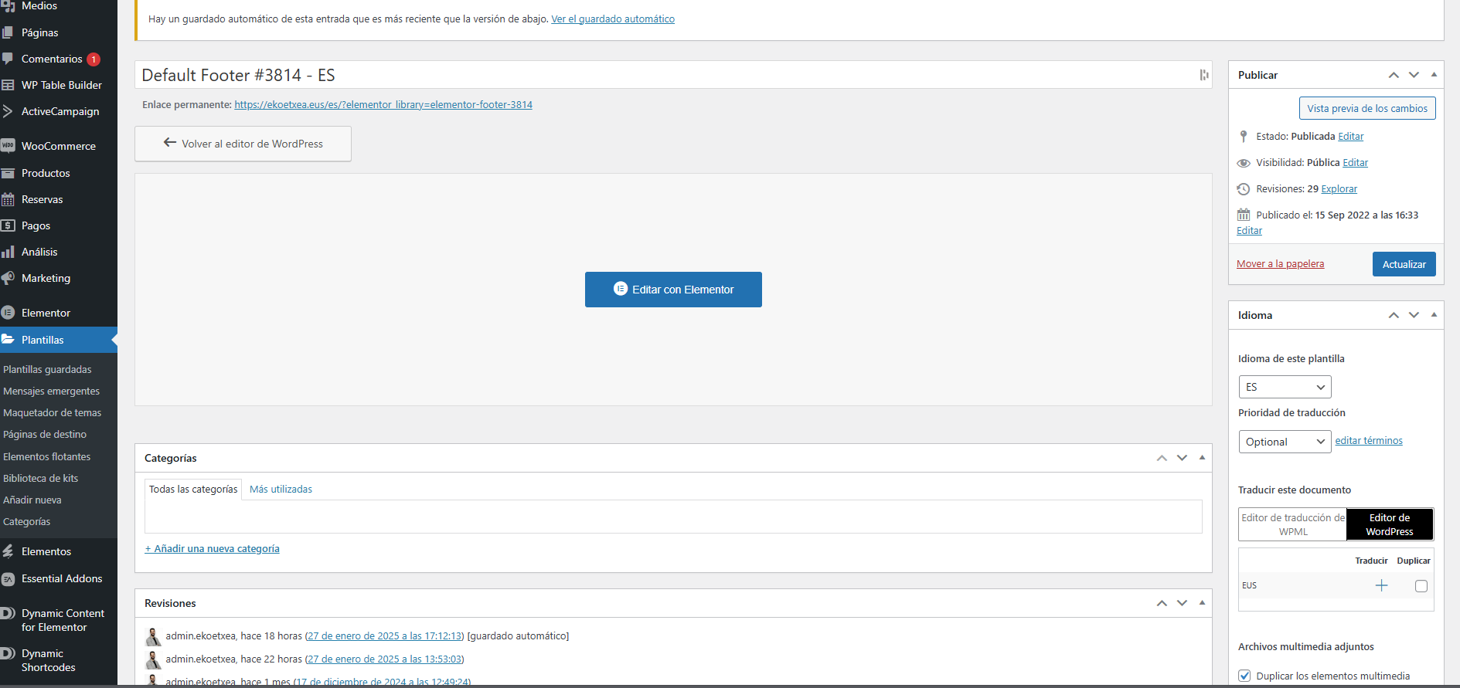1460x688 pixels.
Task: Collapse the Revisiones panel
Action: [1202, 603]
